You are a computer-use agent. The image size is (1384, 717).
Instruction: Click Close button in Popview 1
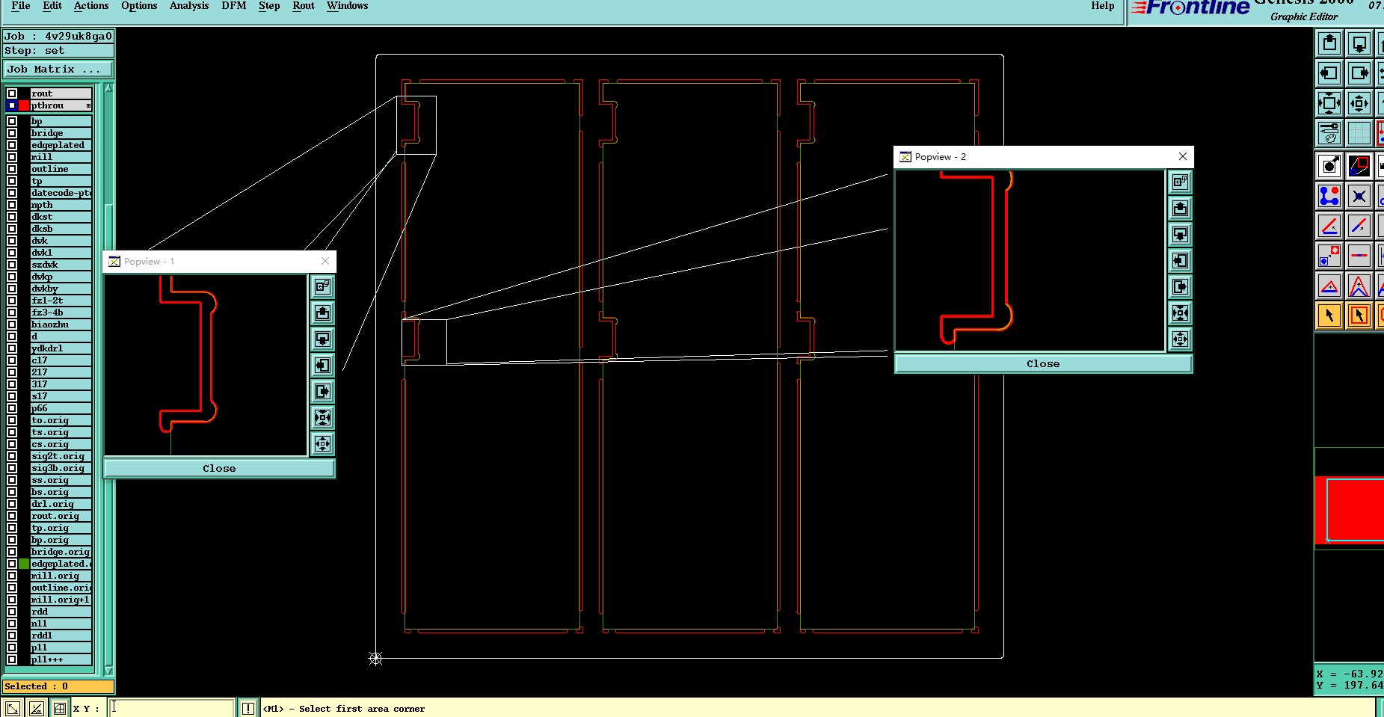pos(219,468)
